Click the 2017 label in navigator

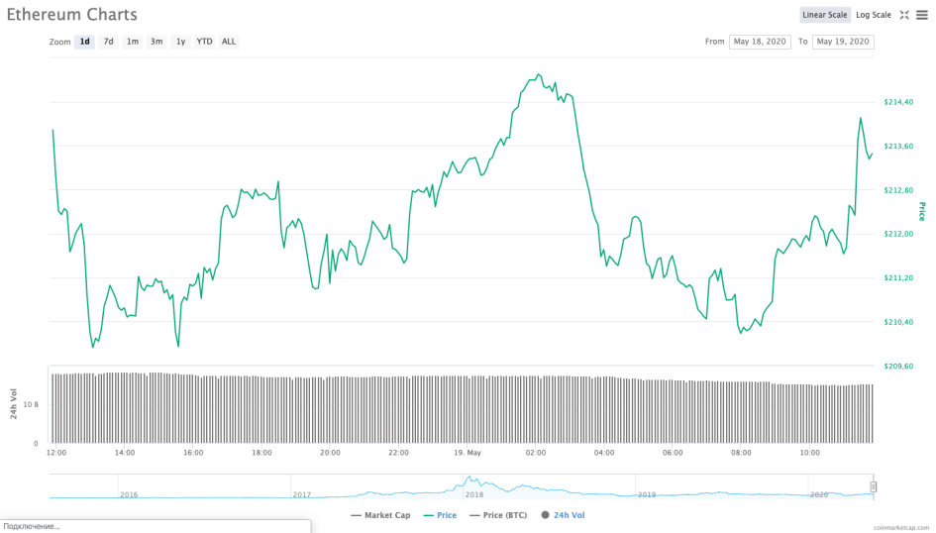(x=301, y=494)
